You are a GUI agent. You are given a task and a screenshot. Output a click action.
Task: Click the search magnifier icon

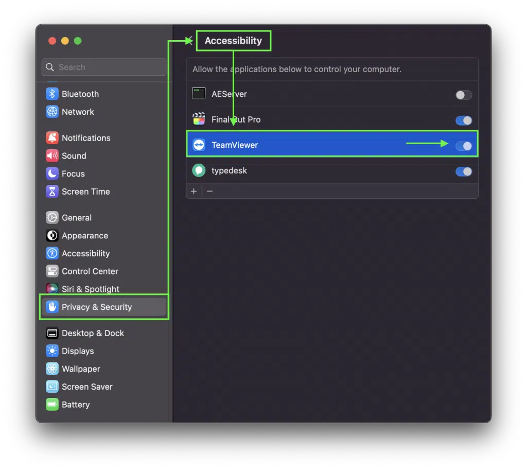tap(50, 67)
